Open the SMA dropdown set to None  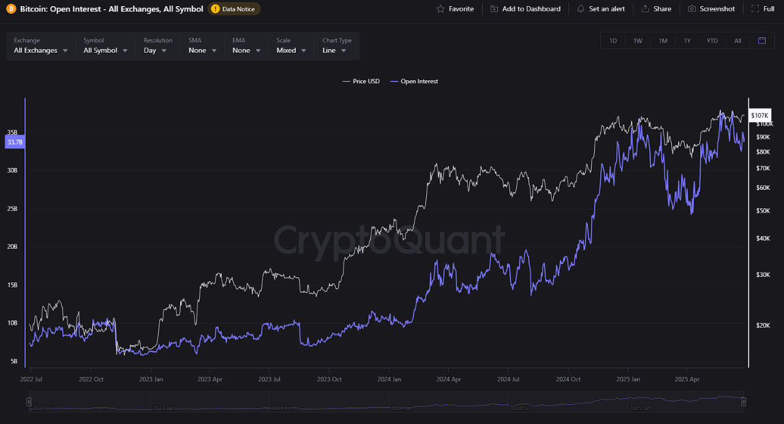tap(203, 46)
